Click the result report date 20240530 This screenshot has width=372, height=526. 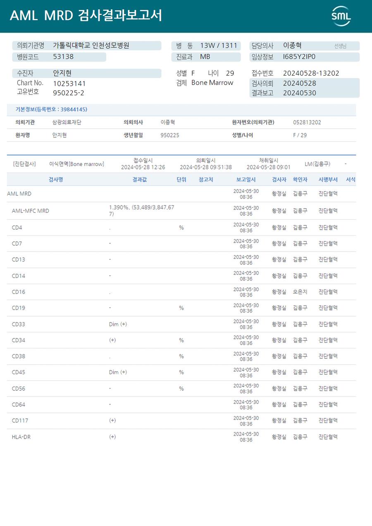click(x=300, y=93)
